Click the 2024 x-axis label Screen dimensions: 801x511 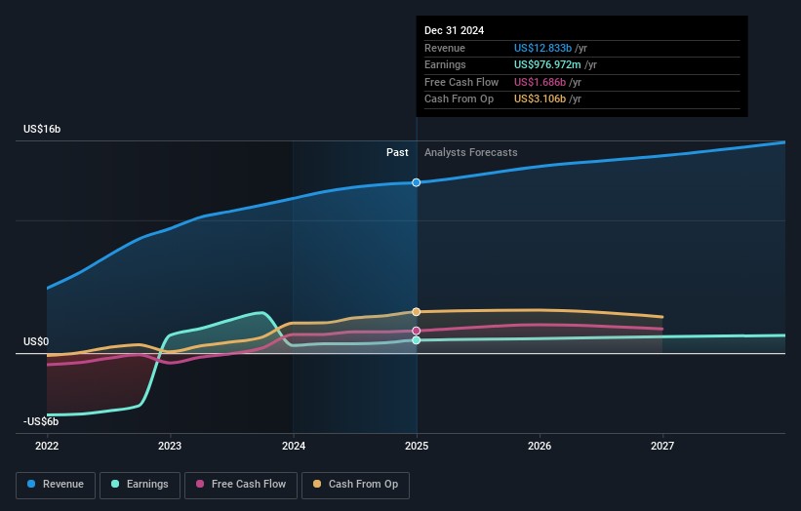pyautogui.click(x=294, y=446)
